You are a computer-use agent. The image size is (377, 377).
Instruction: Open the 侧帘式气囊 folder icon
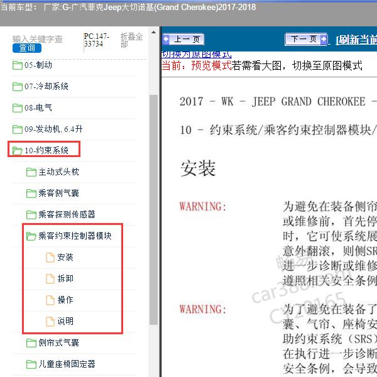(x=31, y=342)
